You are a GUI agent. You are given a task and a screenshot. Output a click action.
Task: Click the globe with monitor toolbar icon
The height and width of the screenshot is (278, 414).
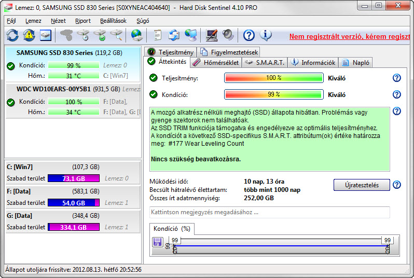point(190,35)
